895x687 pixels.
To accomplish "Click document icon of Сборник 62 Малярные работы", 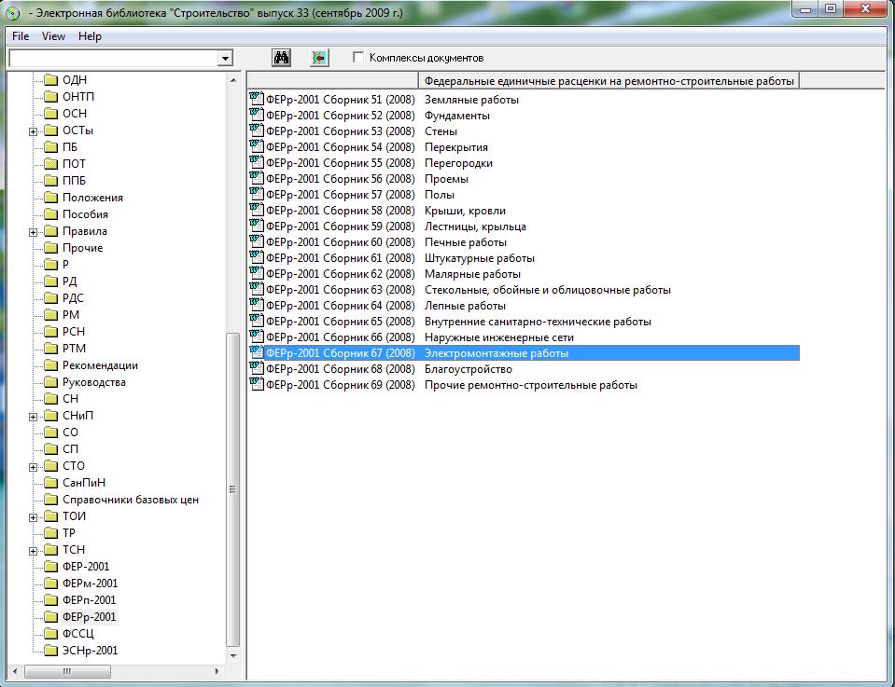I will point(257,274).
